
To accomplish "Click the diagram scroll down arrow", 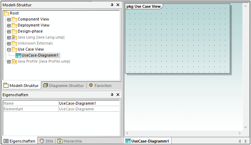I will pos(245,127).
